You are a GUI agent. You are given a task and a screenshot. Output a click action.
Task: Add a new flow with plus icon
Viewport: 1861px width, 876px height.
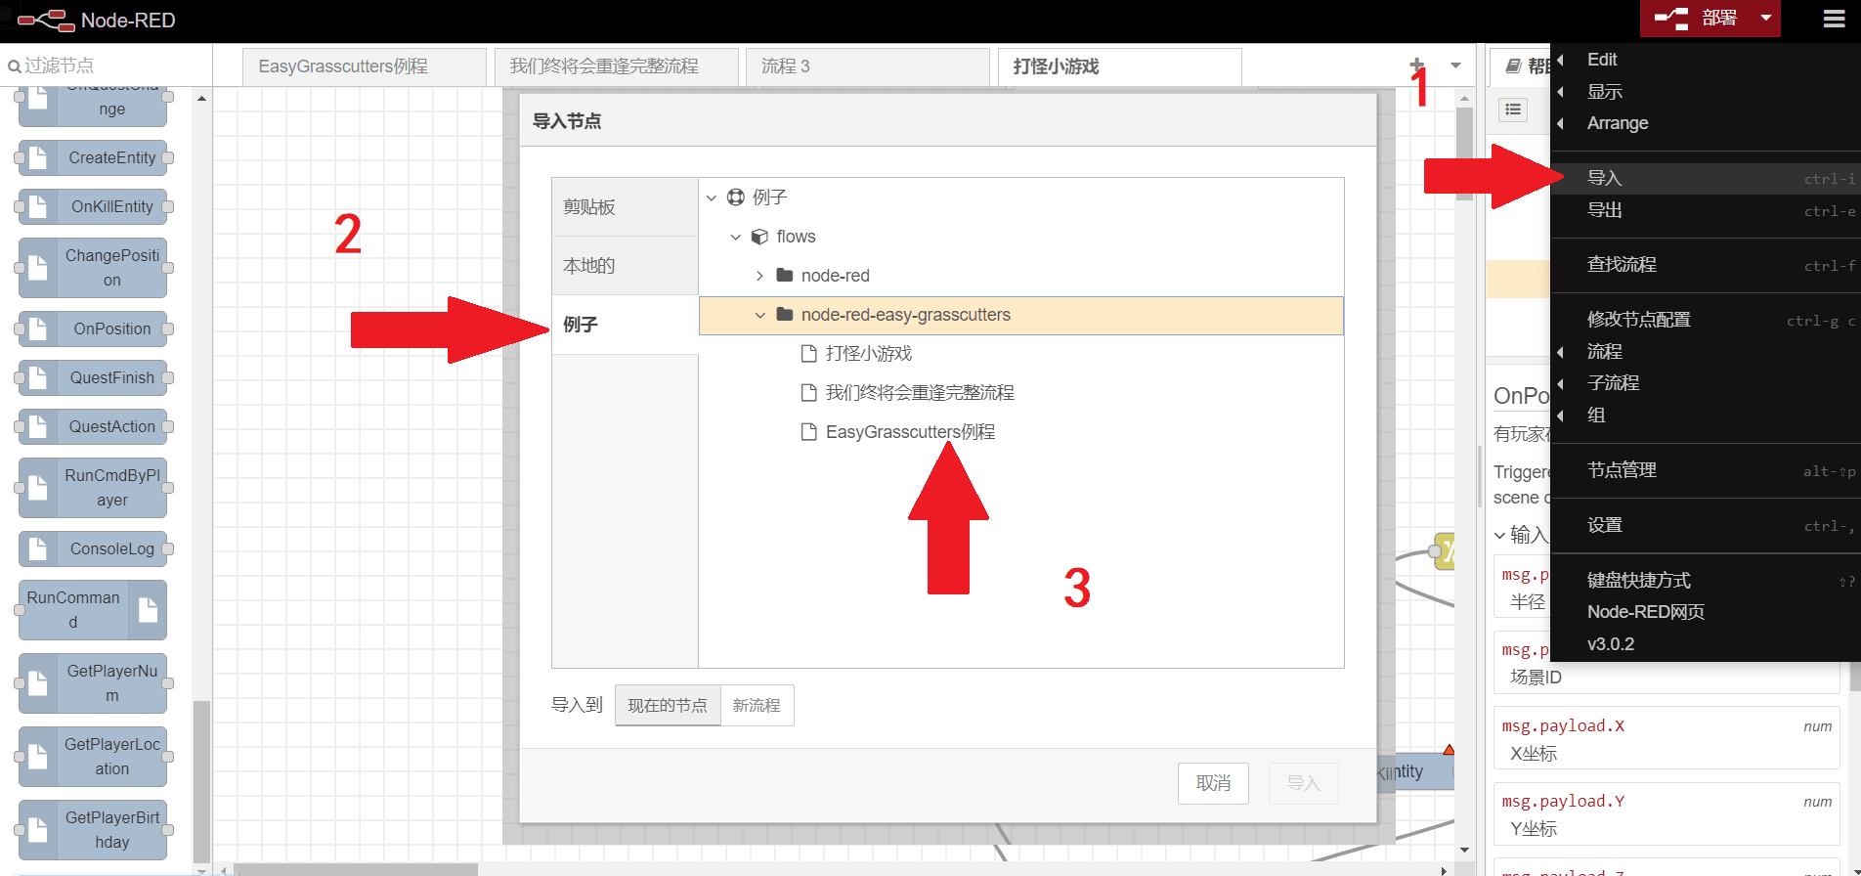[x=1416, y=66]
